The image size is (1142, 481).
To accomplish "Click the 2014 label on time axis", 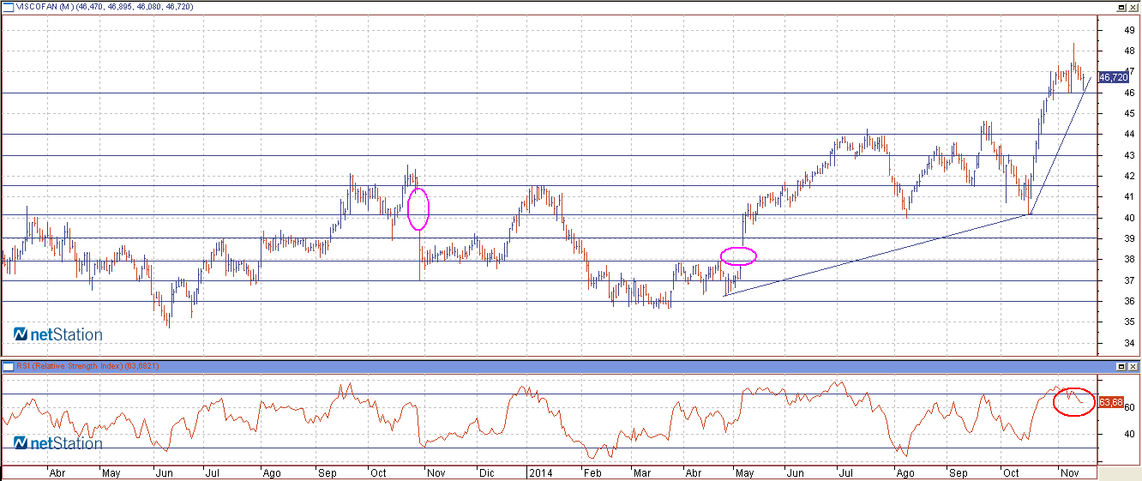I will pyautogui.click(x=539, y=472).
